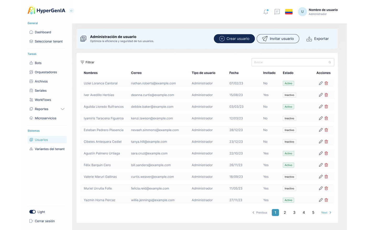Click the Colombia flag language icon

click(x=289, y=12)
